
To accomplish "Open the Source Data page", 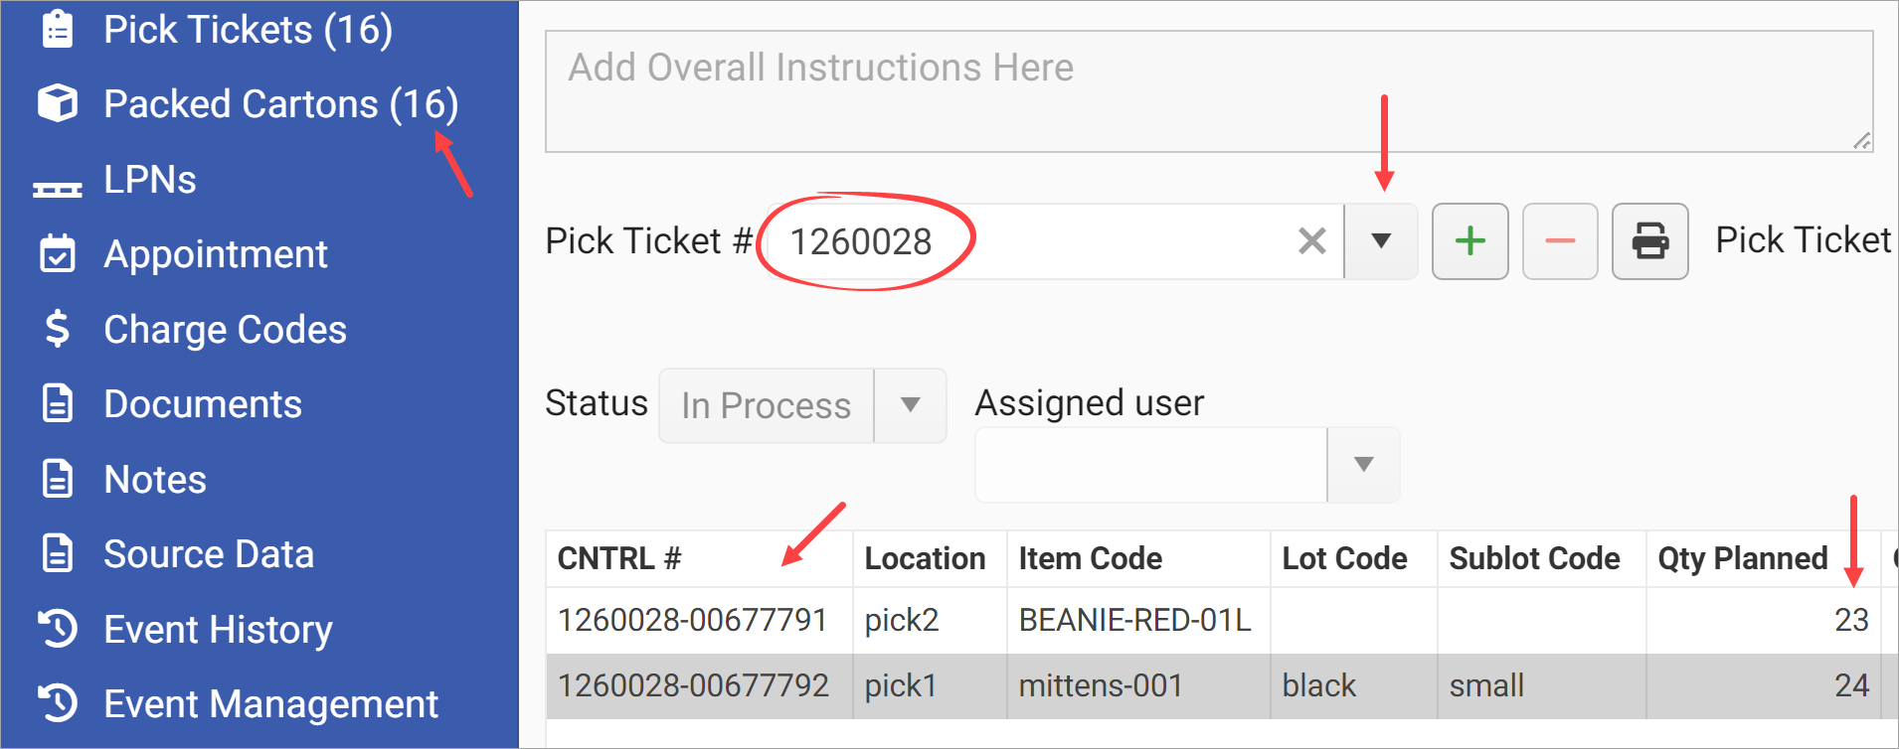I will 209,553.
